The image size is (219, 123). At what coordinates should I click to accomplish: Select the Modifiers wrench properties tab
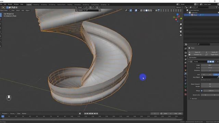(185, 73)
